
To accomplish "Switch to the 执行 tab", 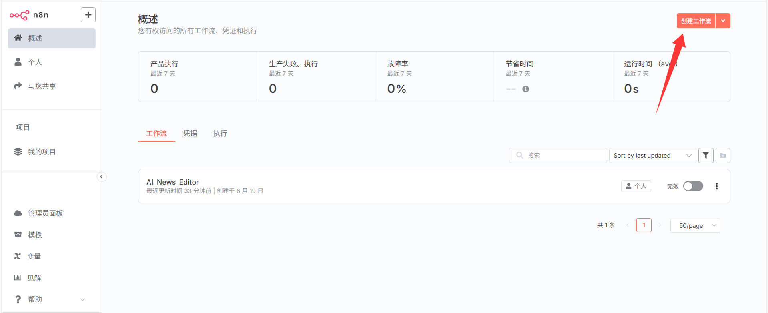I will [x=220, y=134].
